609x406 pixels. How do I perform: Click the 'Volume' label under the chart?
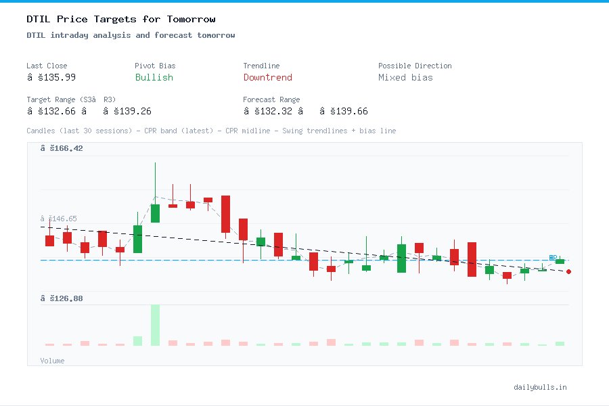52,361
